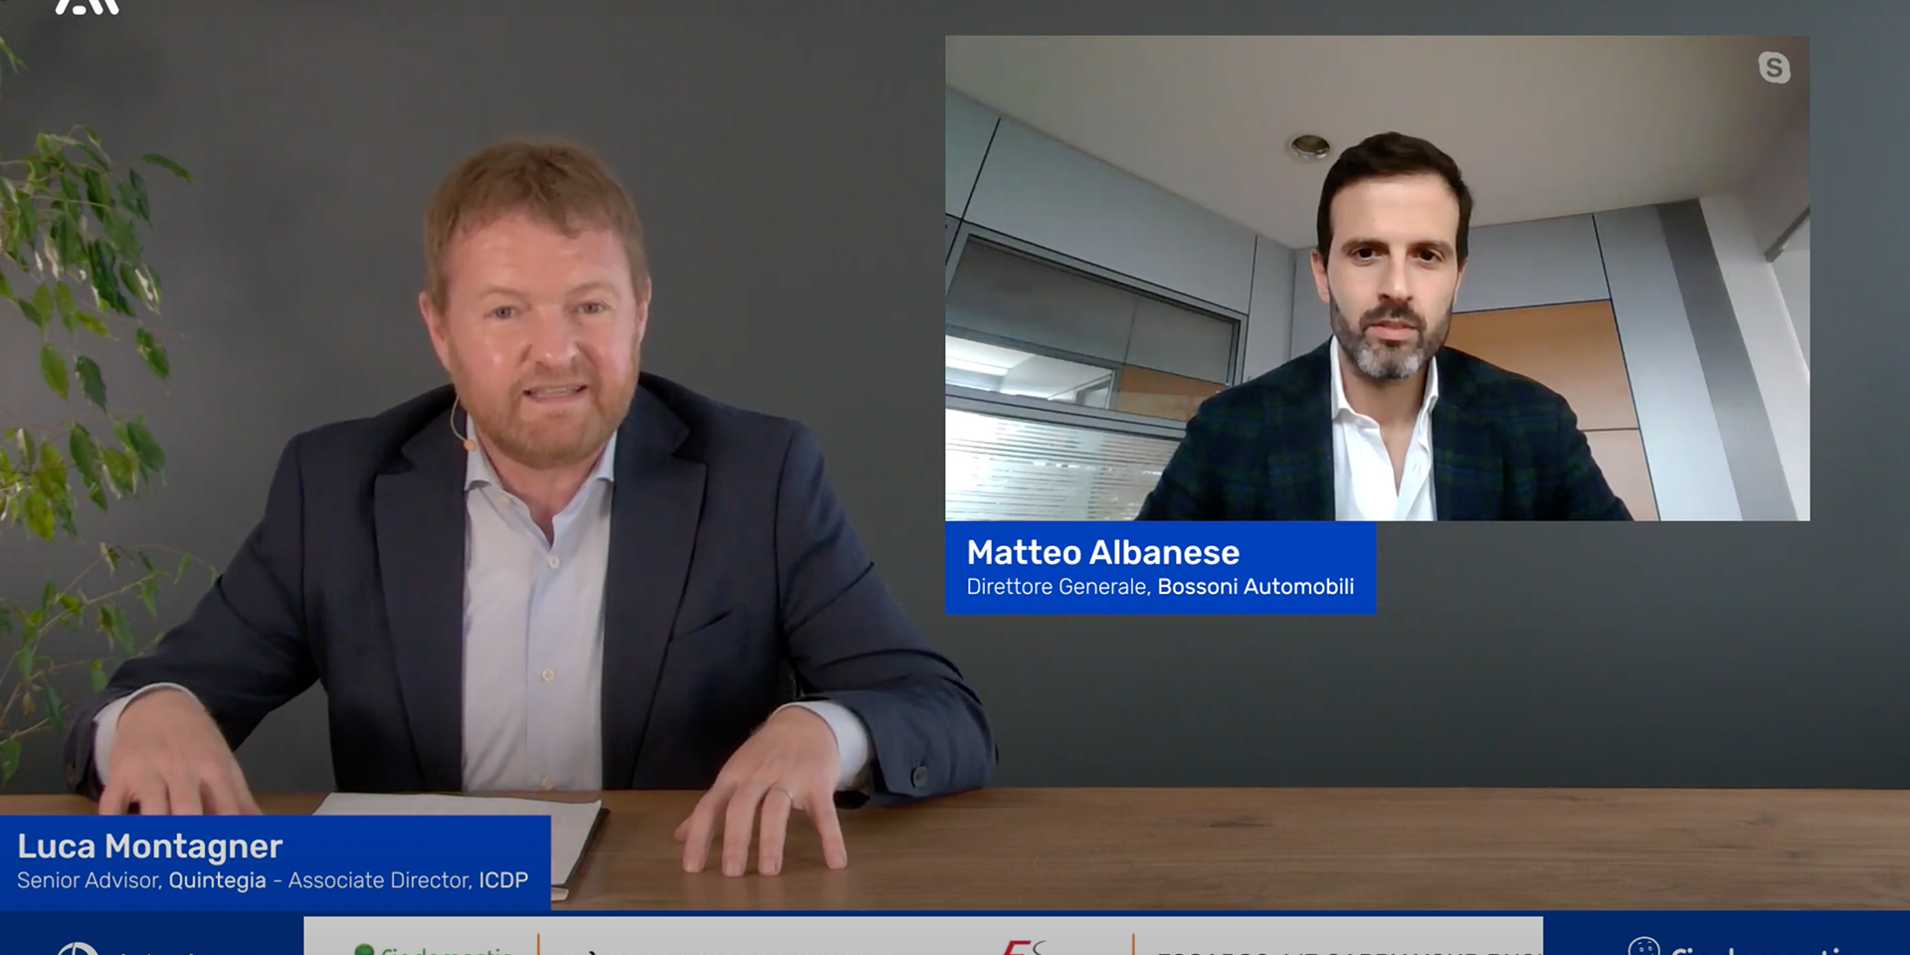Click the Senior Advisor title text

coord(89,880)
